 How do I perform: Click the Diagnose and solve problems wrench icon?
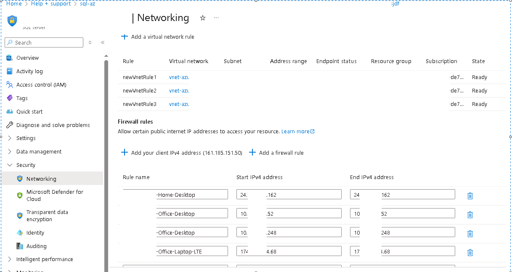coord(10,125)
